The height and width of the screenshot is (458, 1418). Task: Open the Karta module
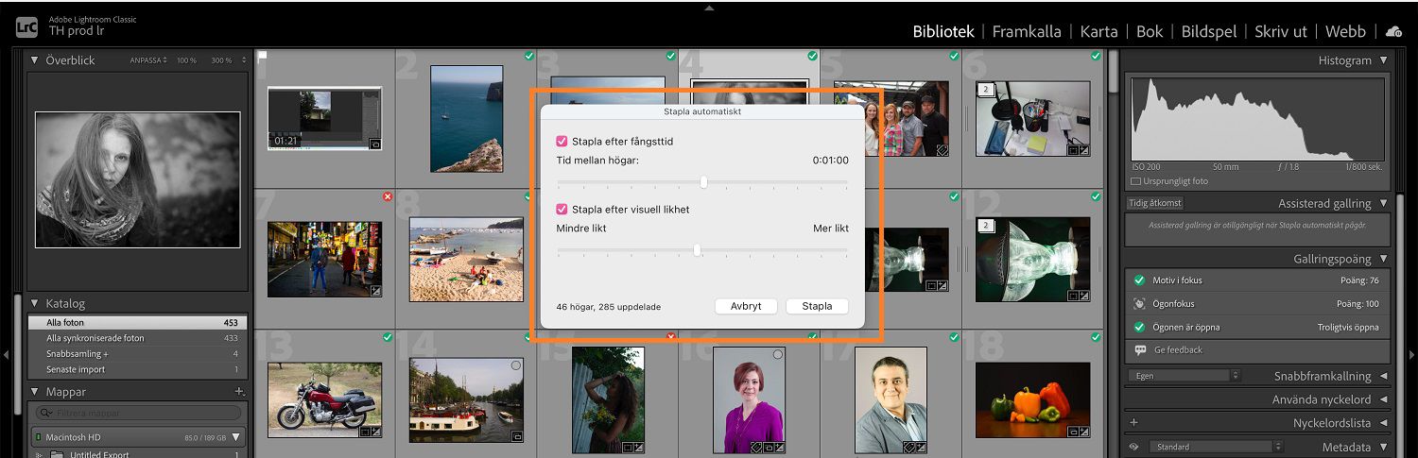point(1098,31)
